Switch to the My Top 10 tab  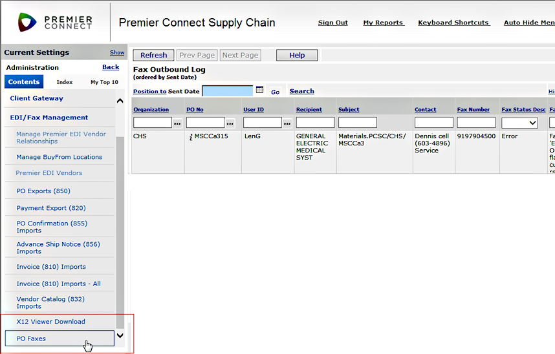pyautogui.click(x=104, y=82)
